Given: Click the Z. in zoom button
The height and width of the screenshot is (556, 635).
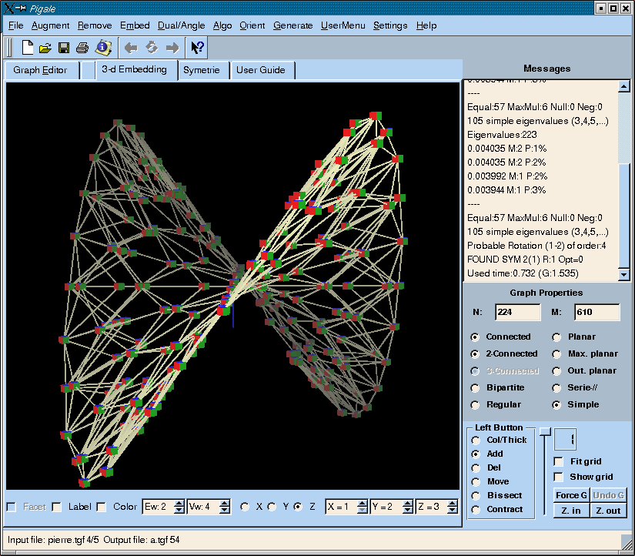Looking at the screenshot, I should coord(570,511).
